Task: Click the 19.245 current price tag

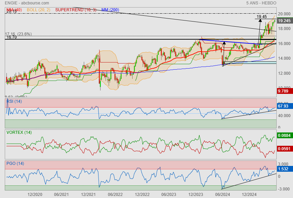Action: tap(284, 21)
